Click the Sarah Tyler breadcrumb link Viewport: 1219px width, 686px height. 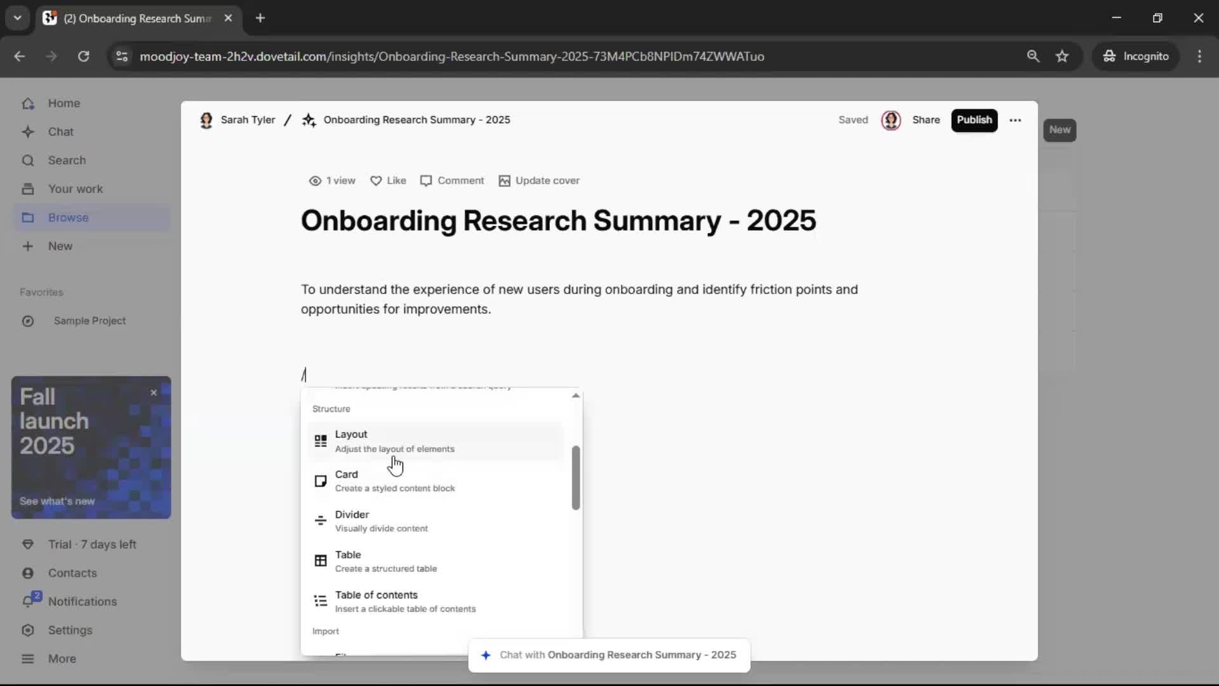(x=247, y=120)
